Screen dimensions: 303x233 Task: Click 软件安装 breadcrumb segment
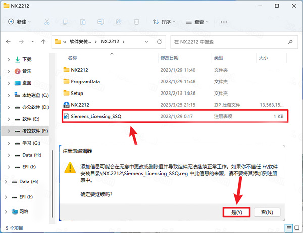pos(80,42)
